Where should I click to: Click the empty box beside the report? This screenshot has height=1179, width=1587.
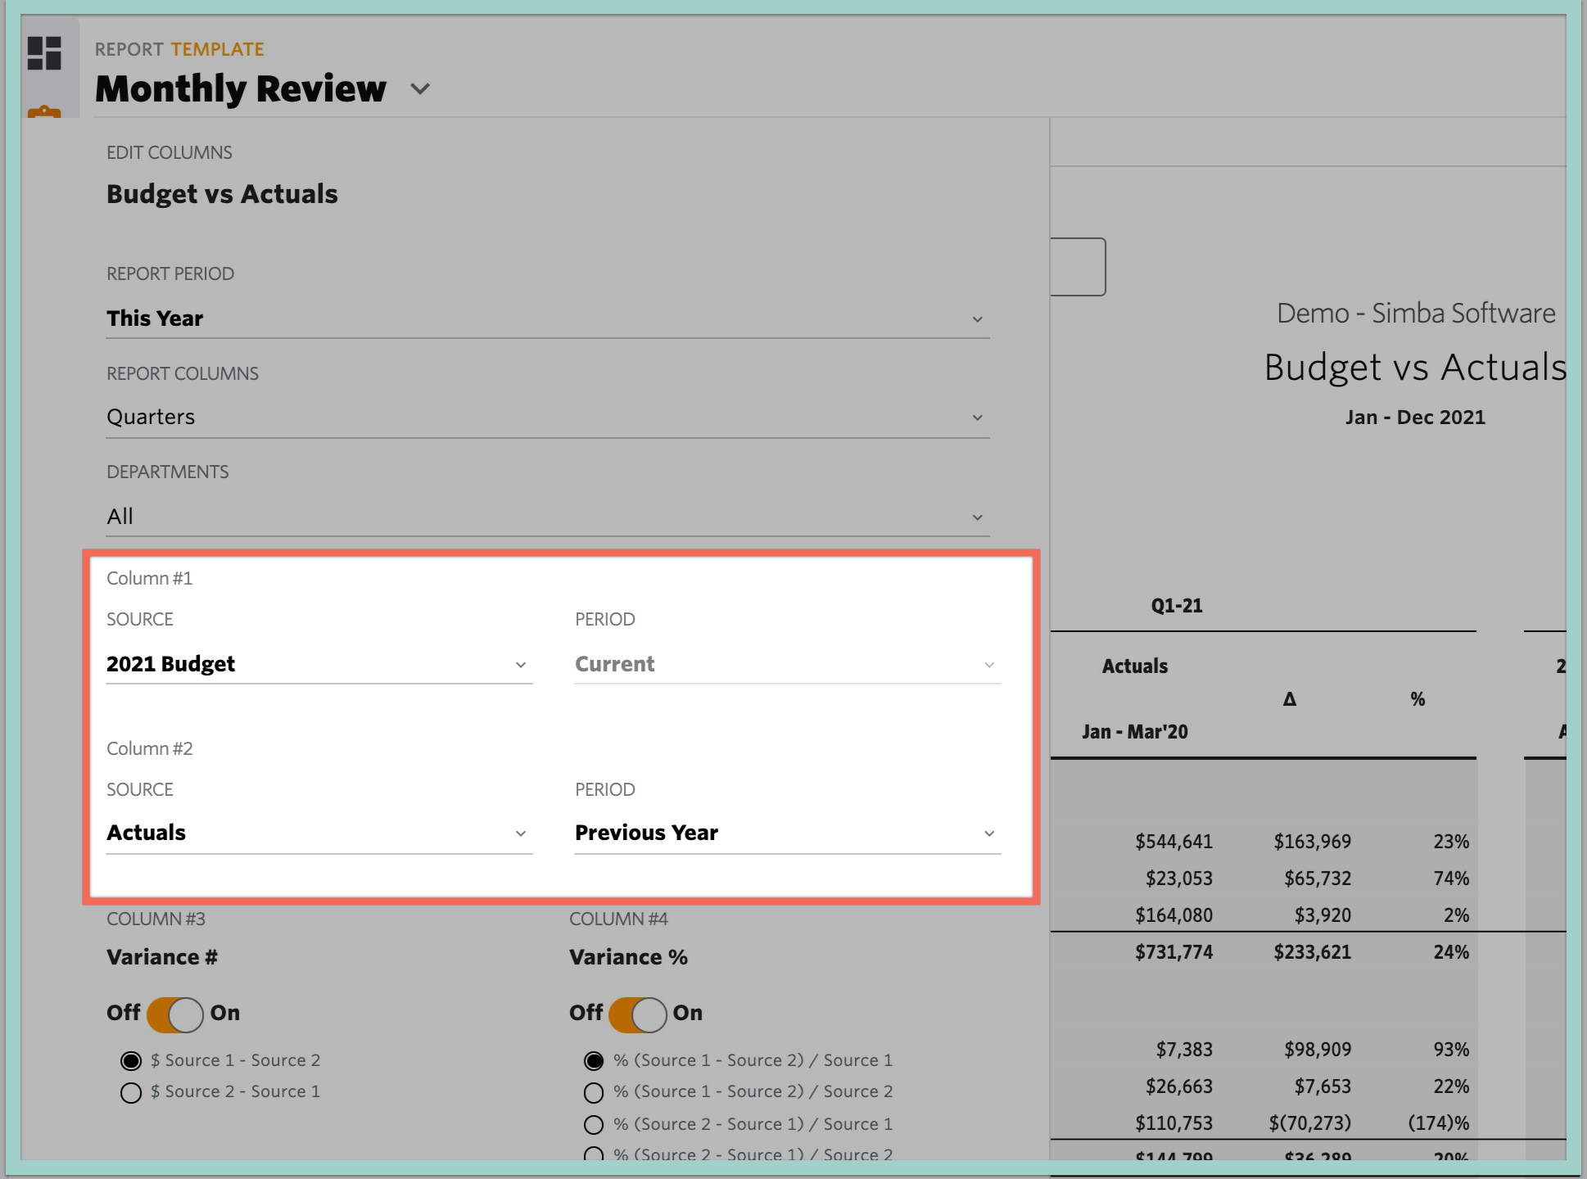[x=1078, y=267]
